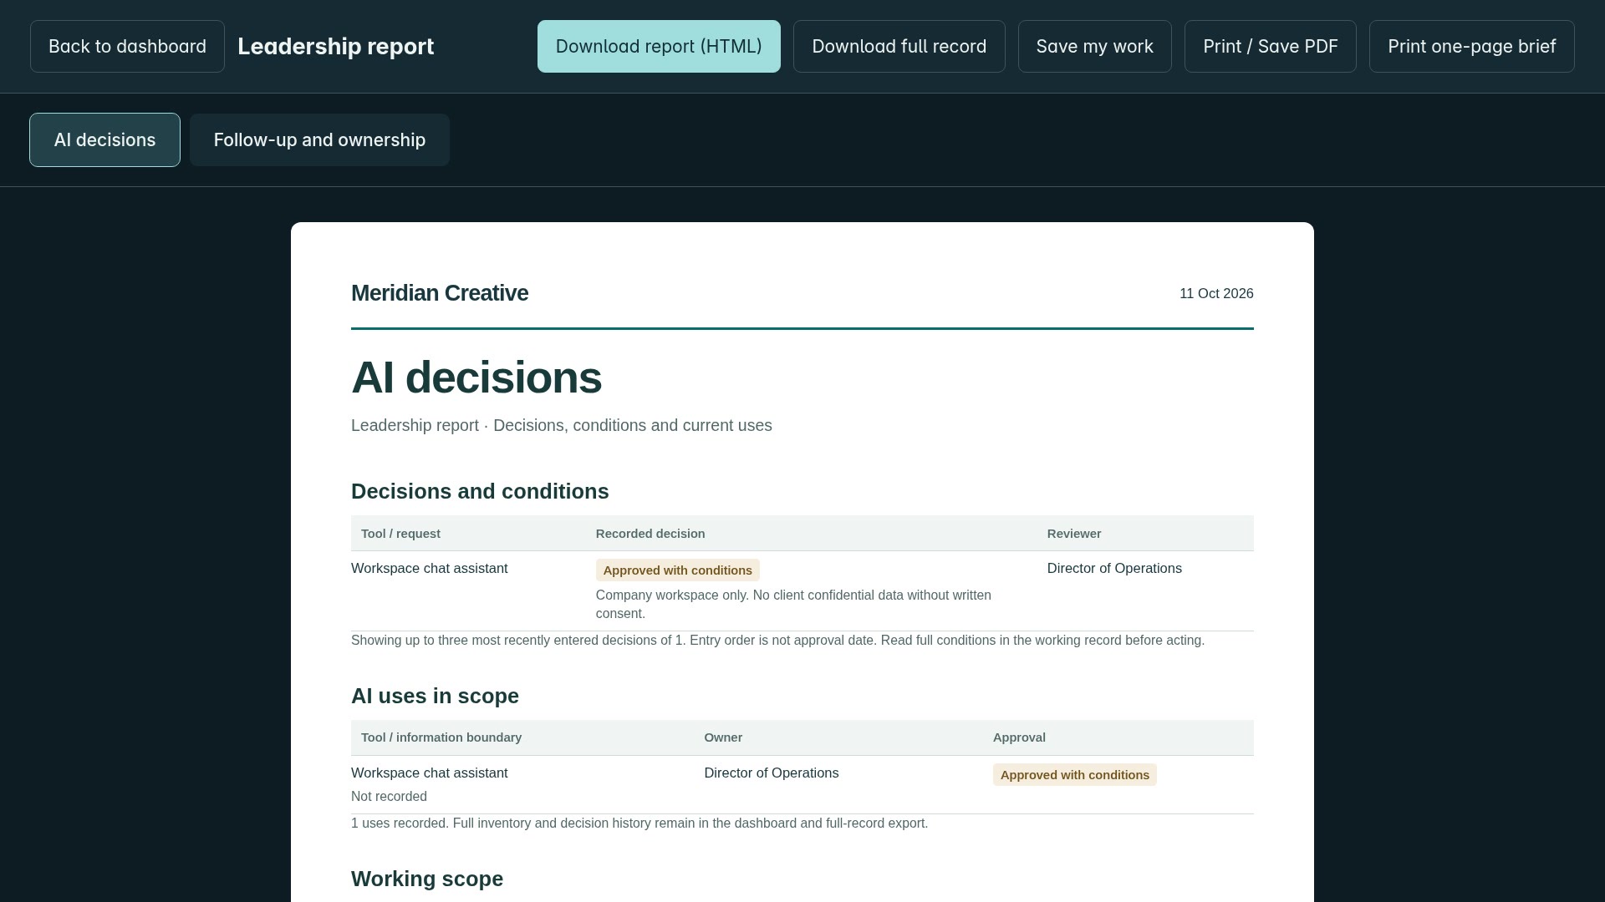Click Director of Operations reviewer cell
Image resolution: width=1605 pixels, height=902 pixels.
coord(1114,568)
